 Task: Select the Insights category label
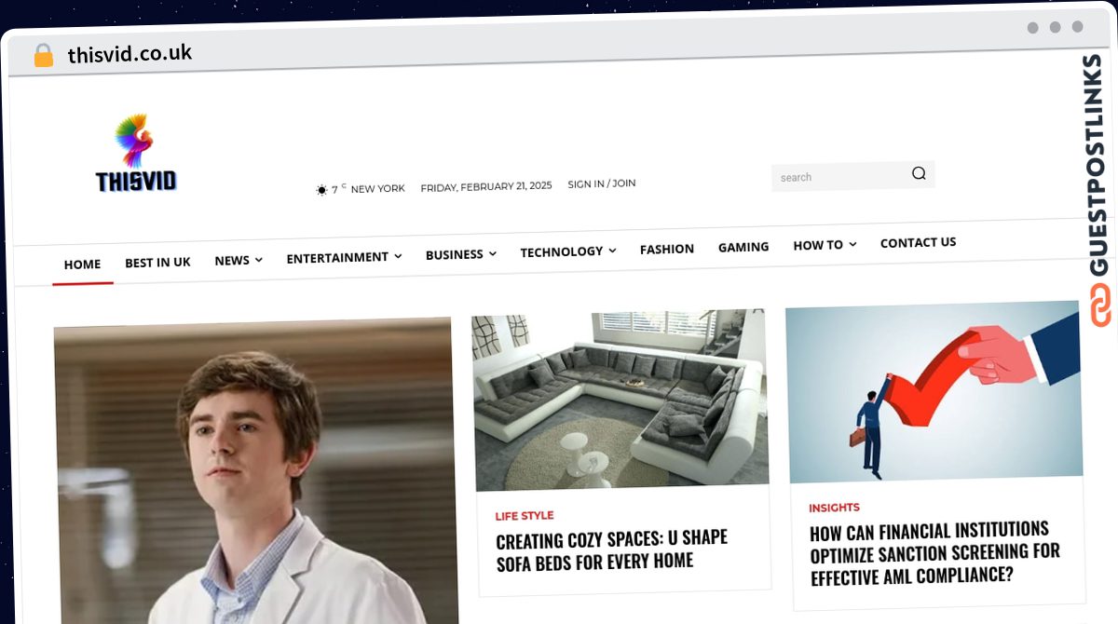(834, 508)
